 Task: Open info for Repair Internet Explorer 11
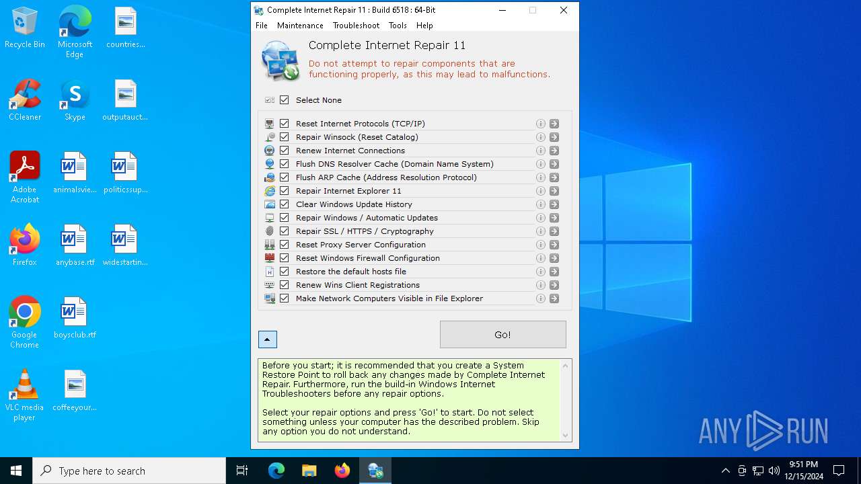540,191
